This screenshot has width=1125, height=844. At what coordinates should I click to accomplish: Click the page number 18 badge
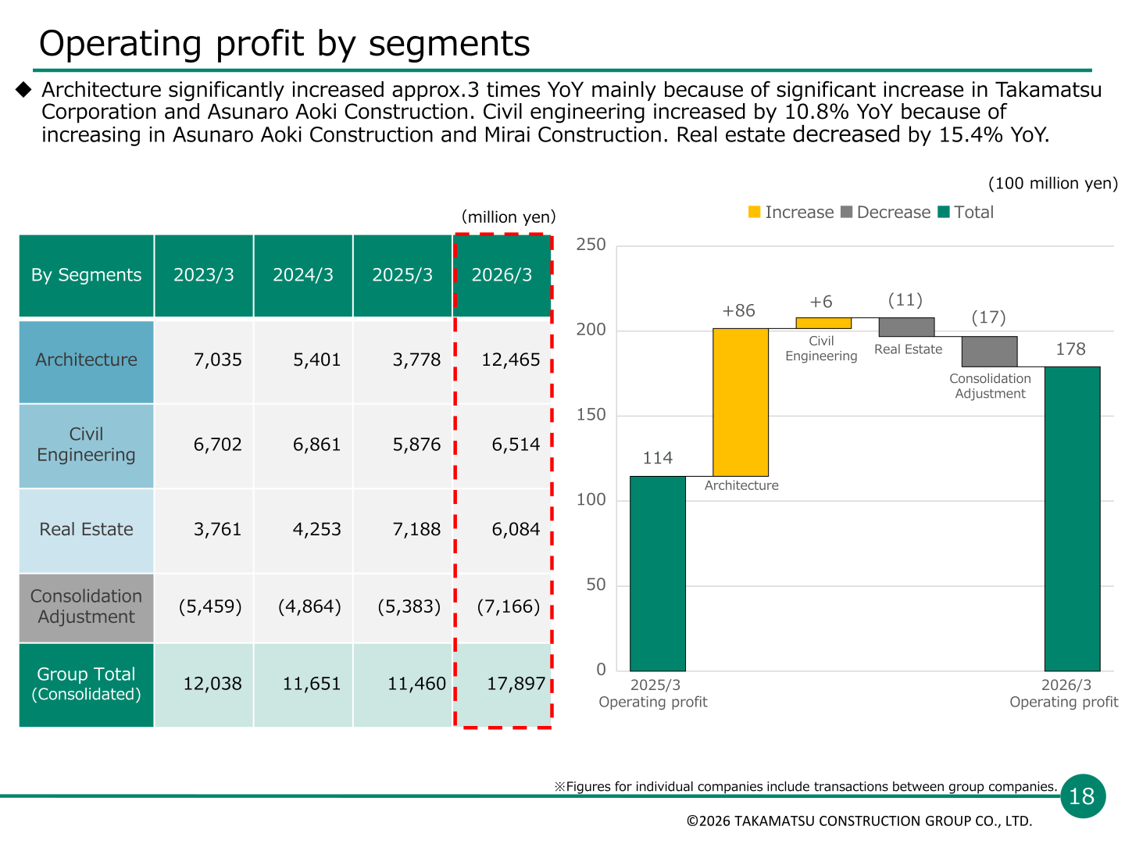(1083, 796)
